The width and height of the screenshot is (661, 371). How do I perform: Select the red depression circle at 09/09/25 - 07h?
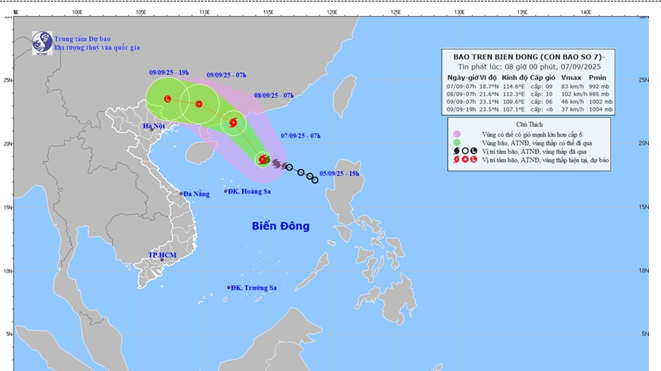tap(200, 104)
